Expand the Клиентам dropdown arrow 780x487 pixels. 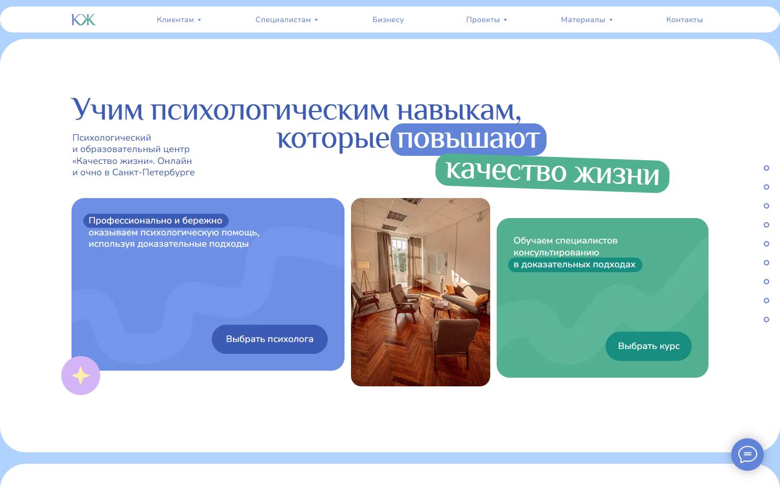point(199,20)
